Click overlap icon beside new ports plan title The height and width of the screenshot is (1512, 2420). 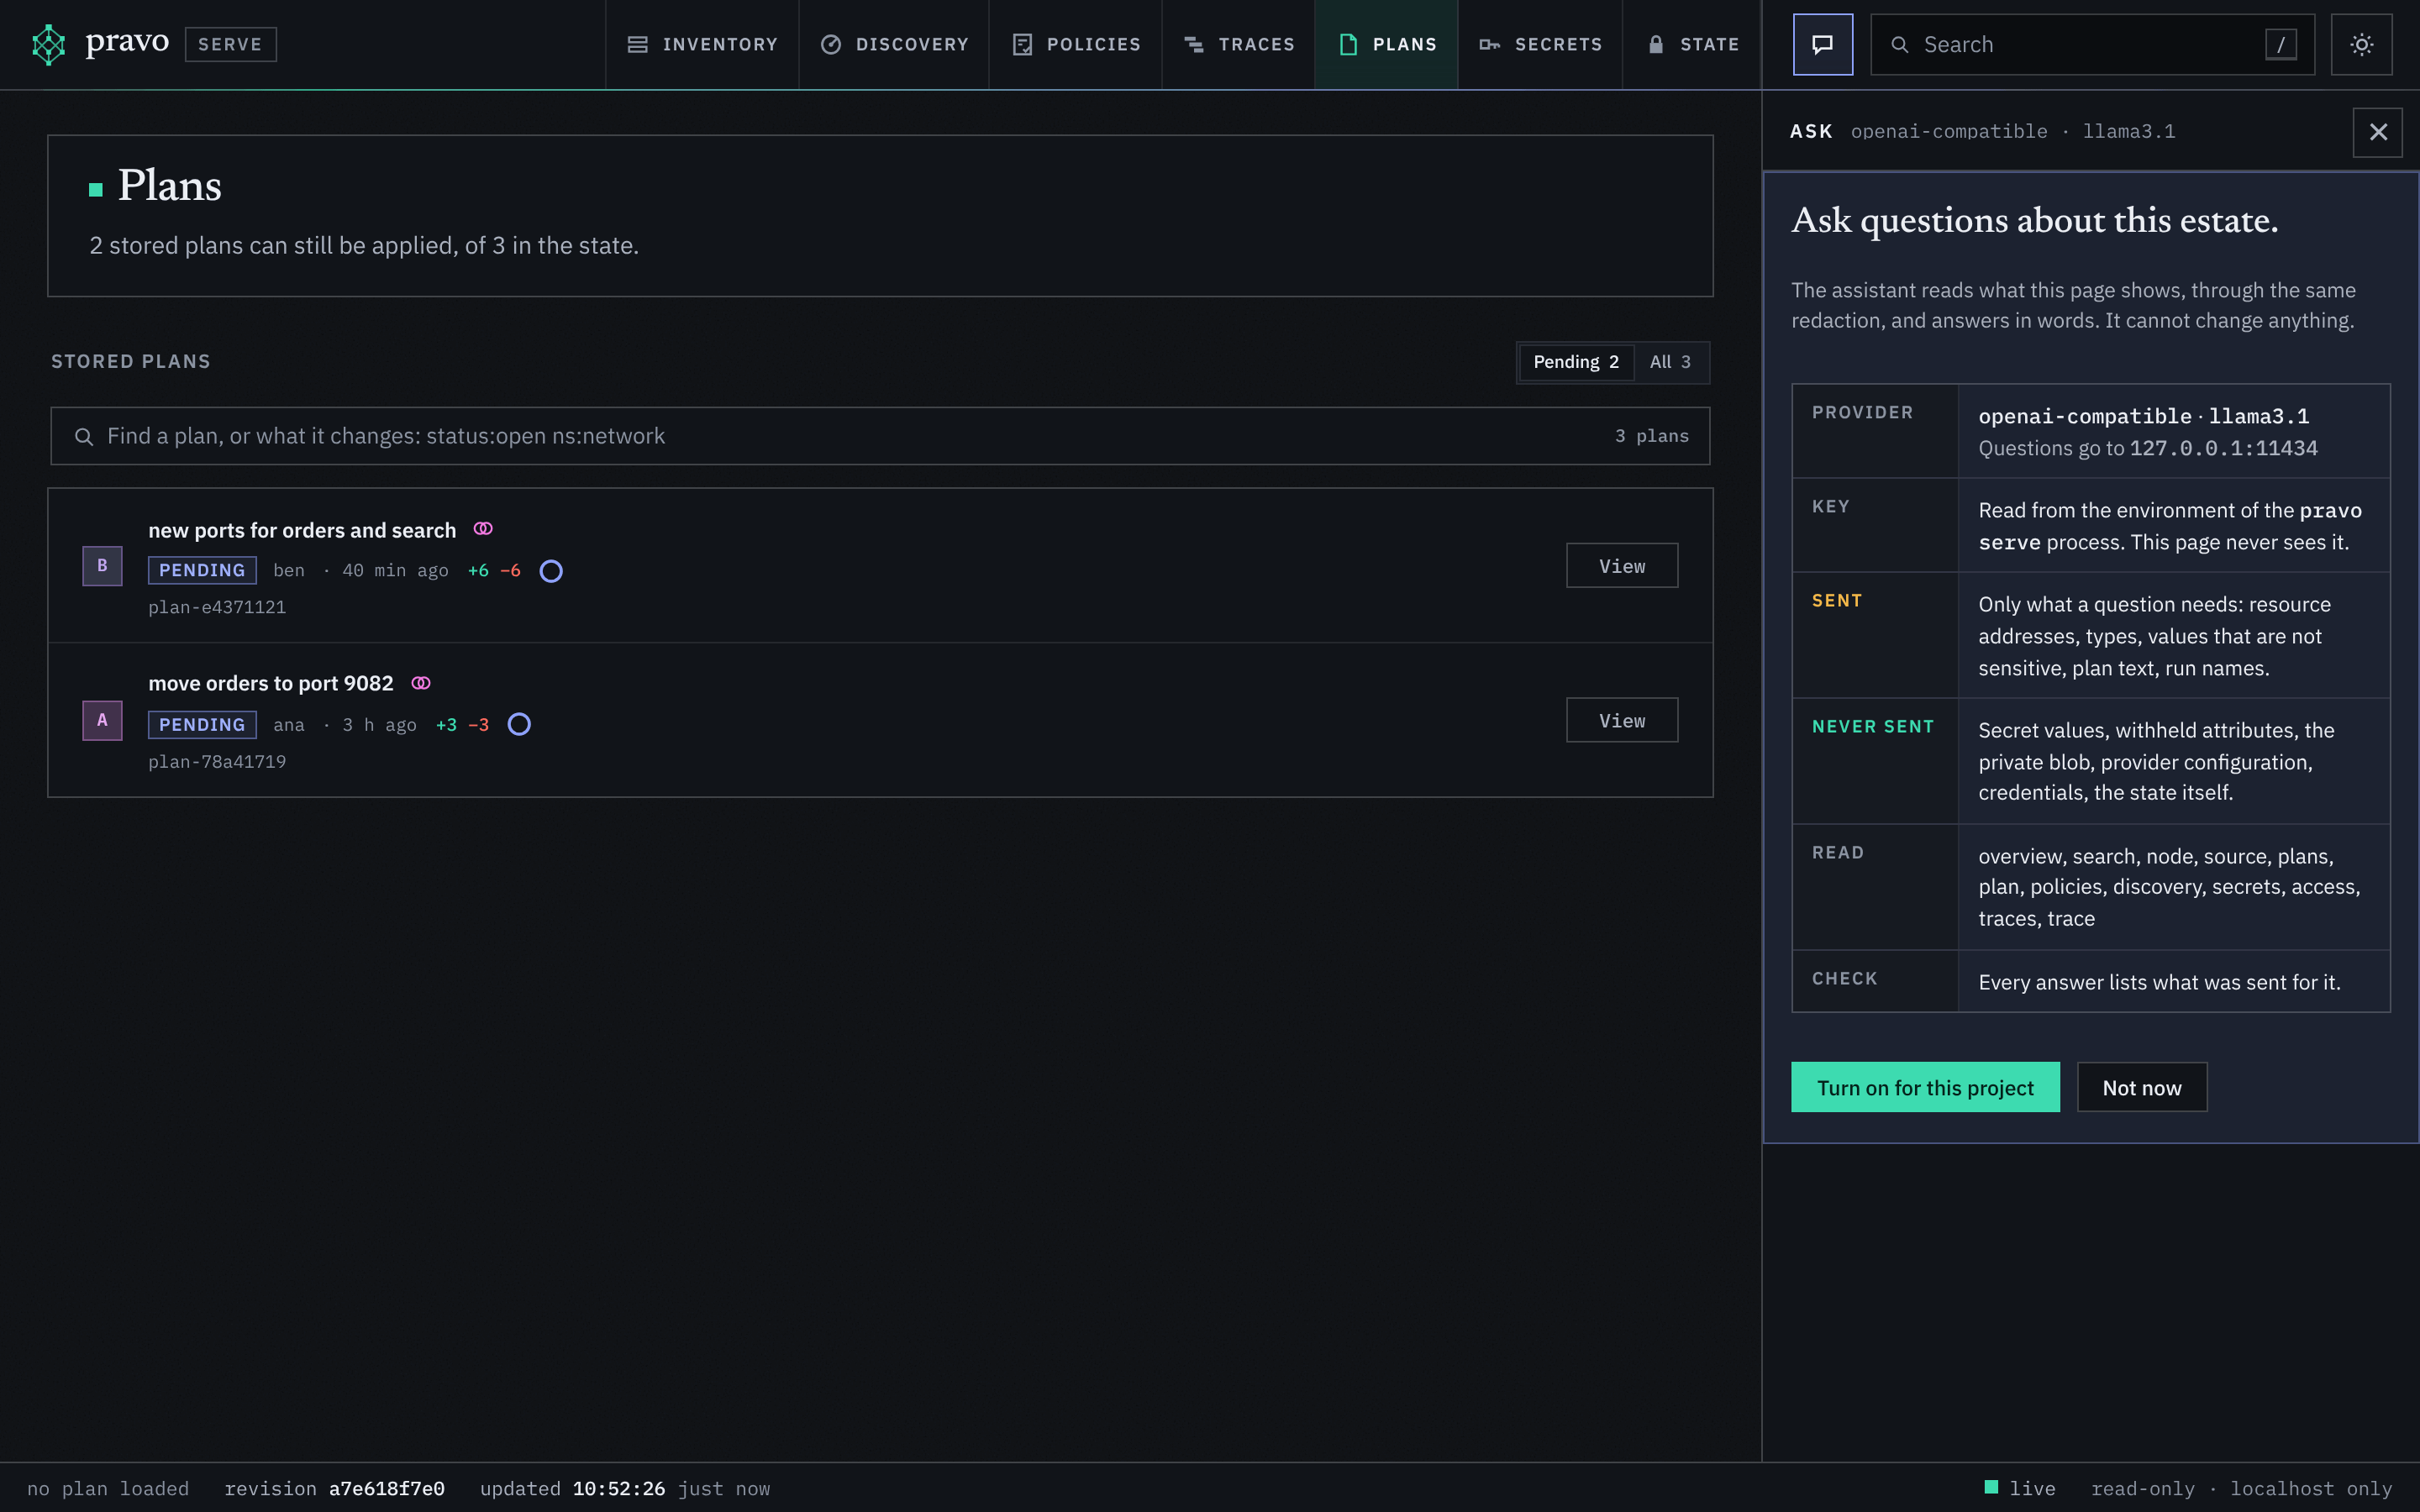coord(483,529)
